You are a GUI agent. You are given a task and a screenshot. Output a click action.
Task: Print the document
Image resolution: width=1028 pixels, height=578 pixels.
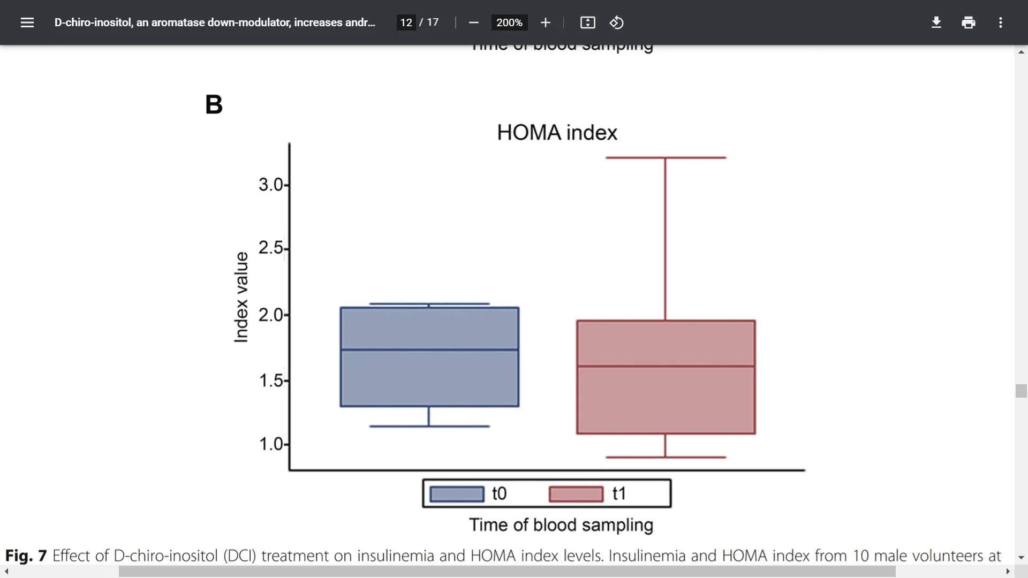click(x=968, y=22)
